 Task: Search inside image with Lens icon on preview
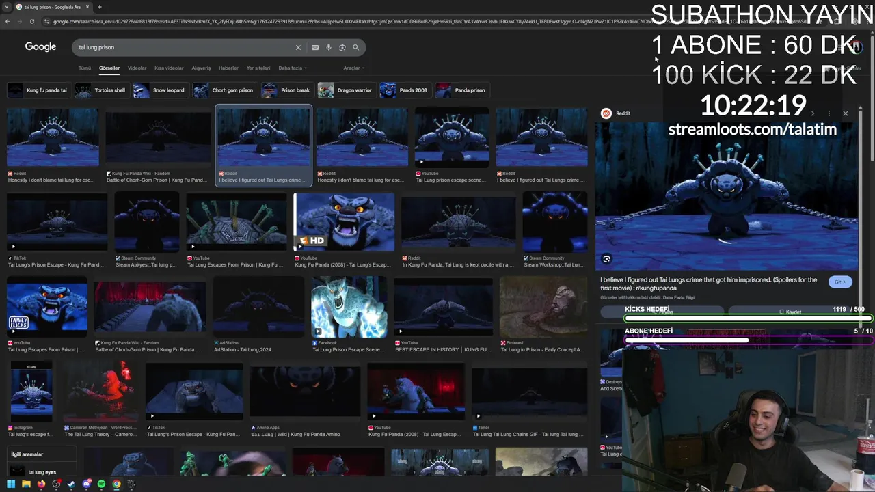click(606, 258)
